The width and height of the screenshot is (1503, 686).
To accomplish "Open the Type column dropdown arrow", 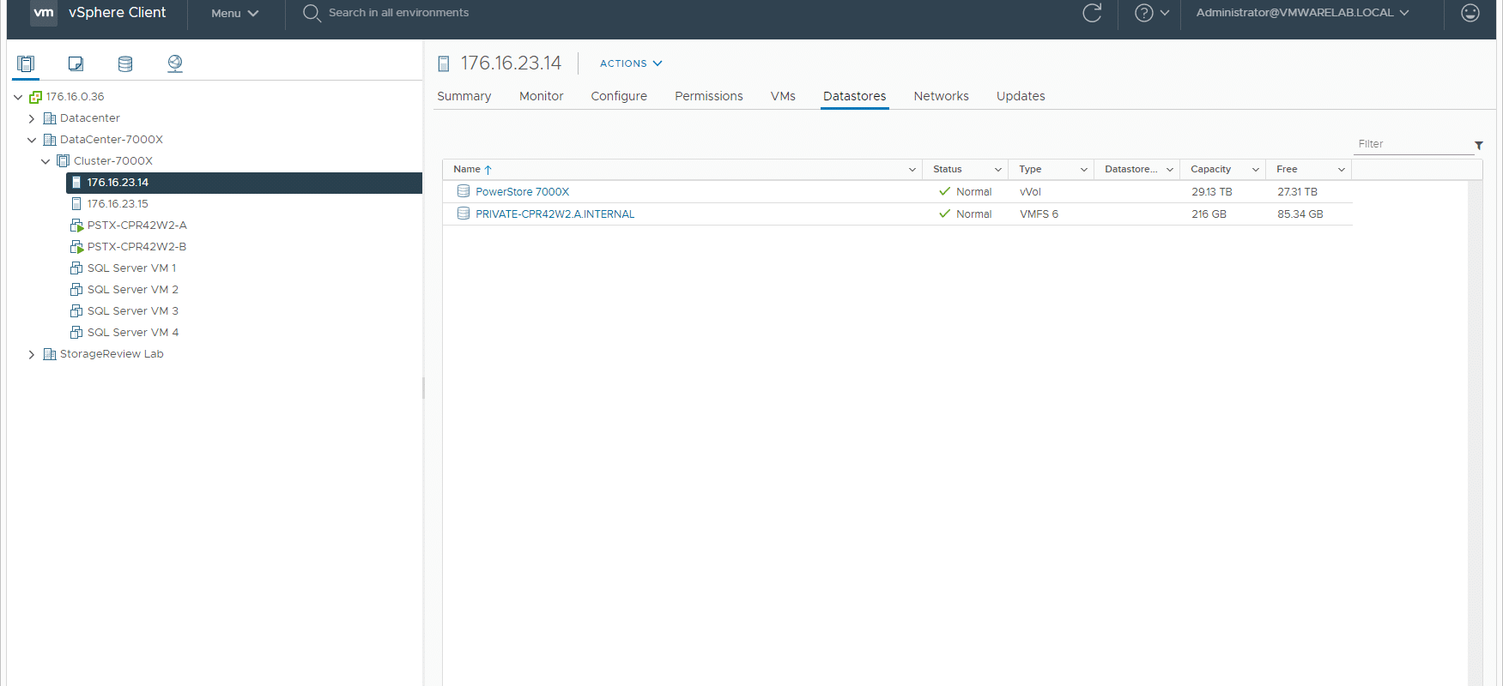I will click(1084, 170).
